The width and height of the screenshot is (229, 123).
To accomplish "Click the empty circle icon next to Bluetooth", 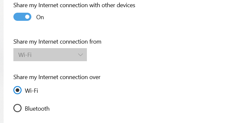I will pos(17,108).
